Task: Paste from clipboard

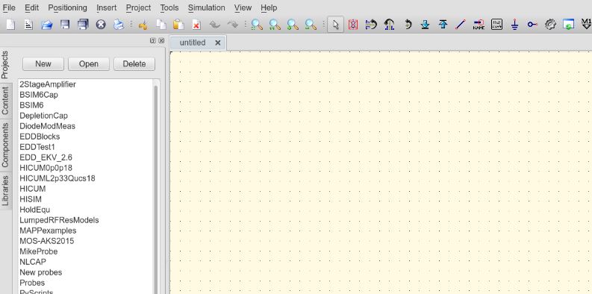Action: pos(178,25)
